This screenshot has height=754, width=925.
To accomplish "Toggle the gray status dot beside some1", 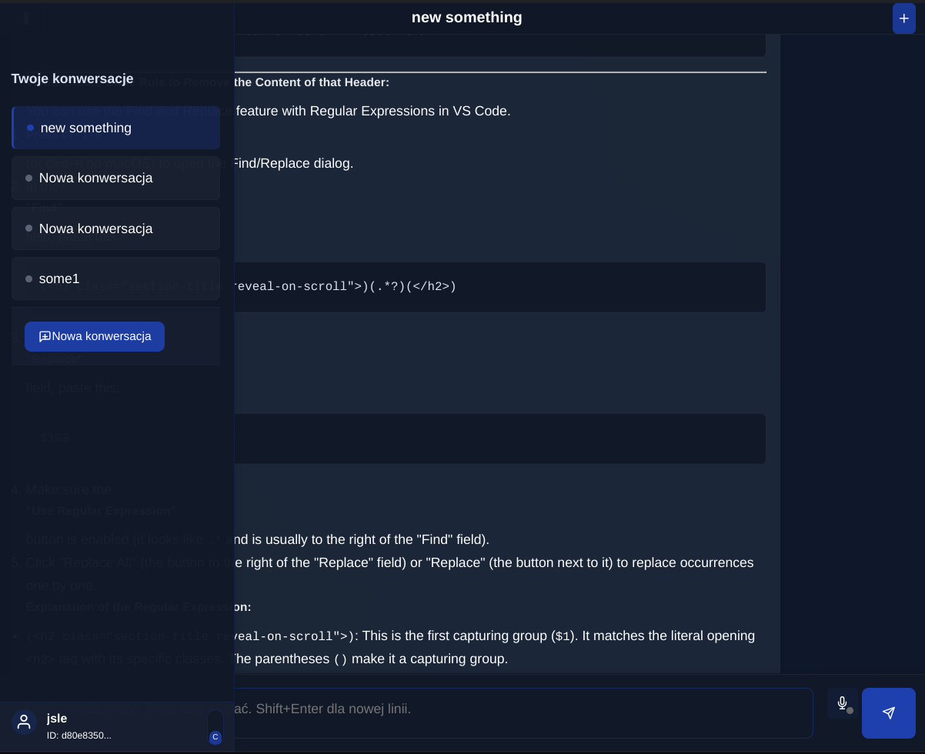I will coord(29,279).
